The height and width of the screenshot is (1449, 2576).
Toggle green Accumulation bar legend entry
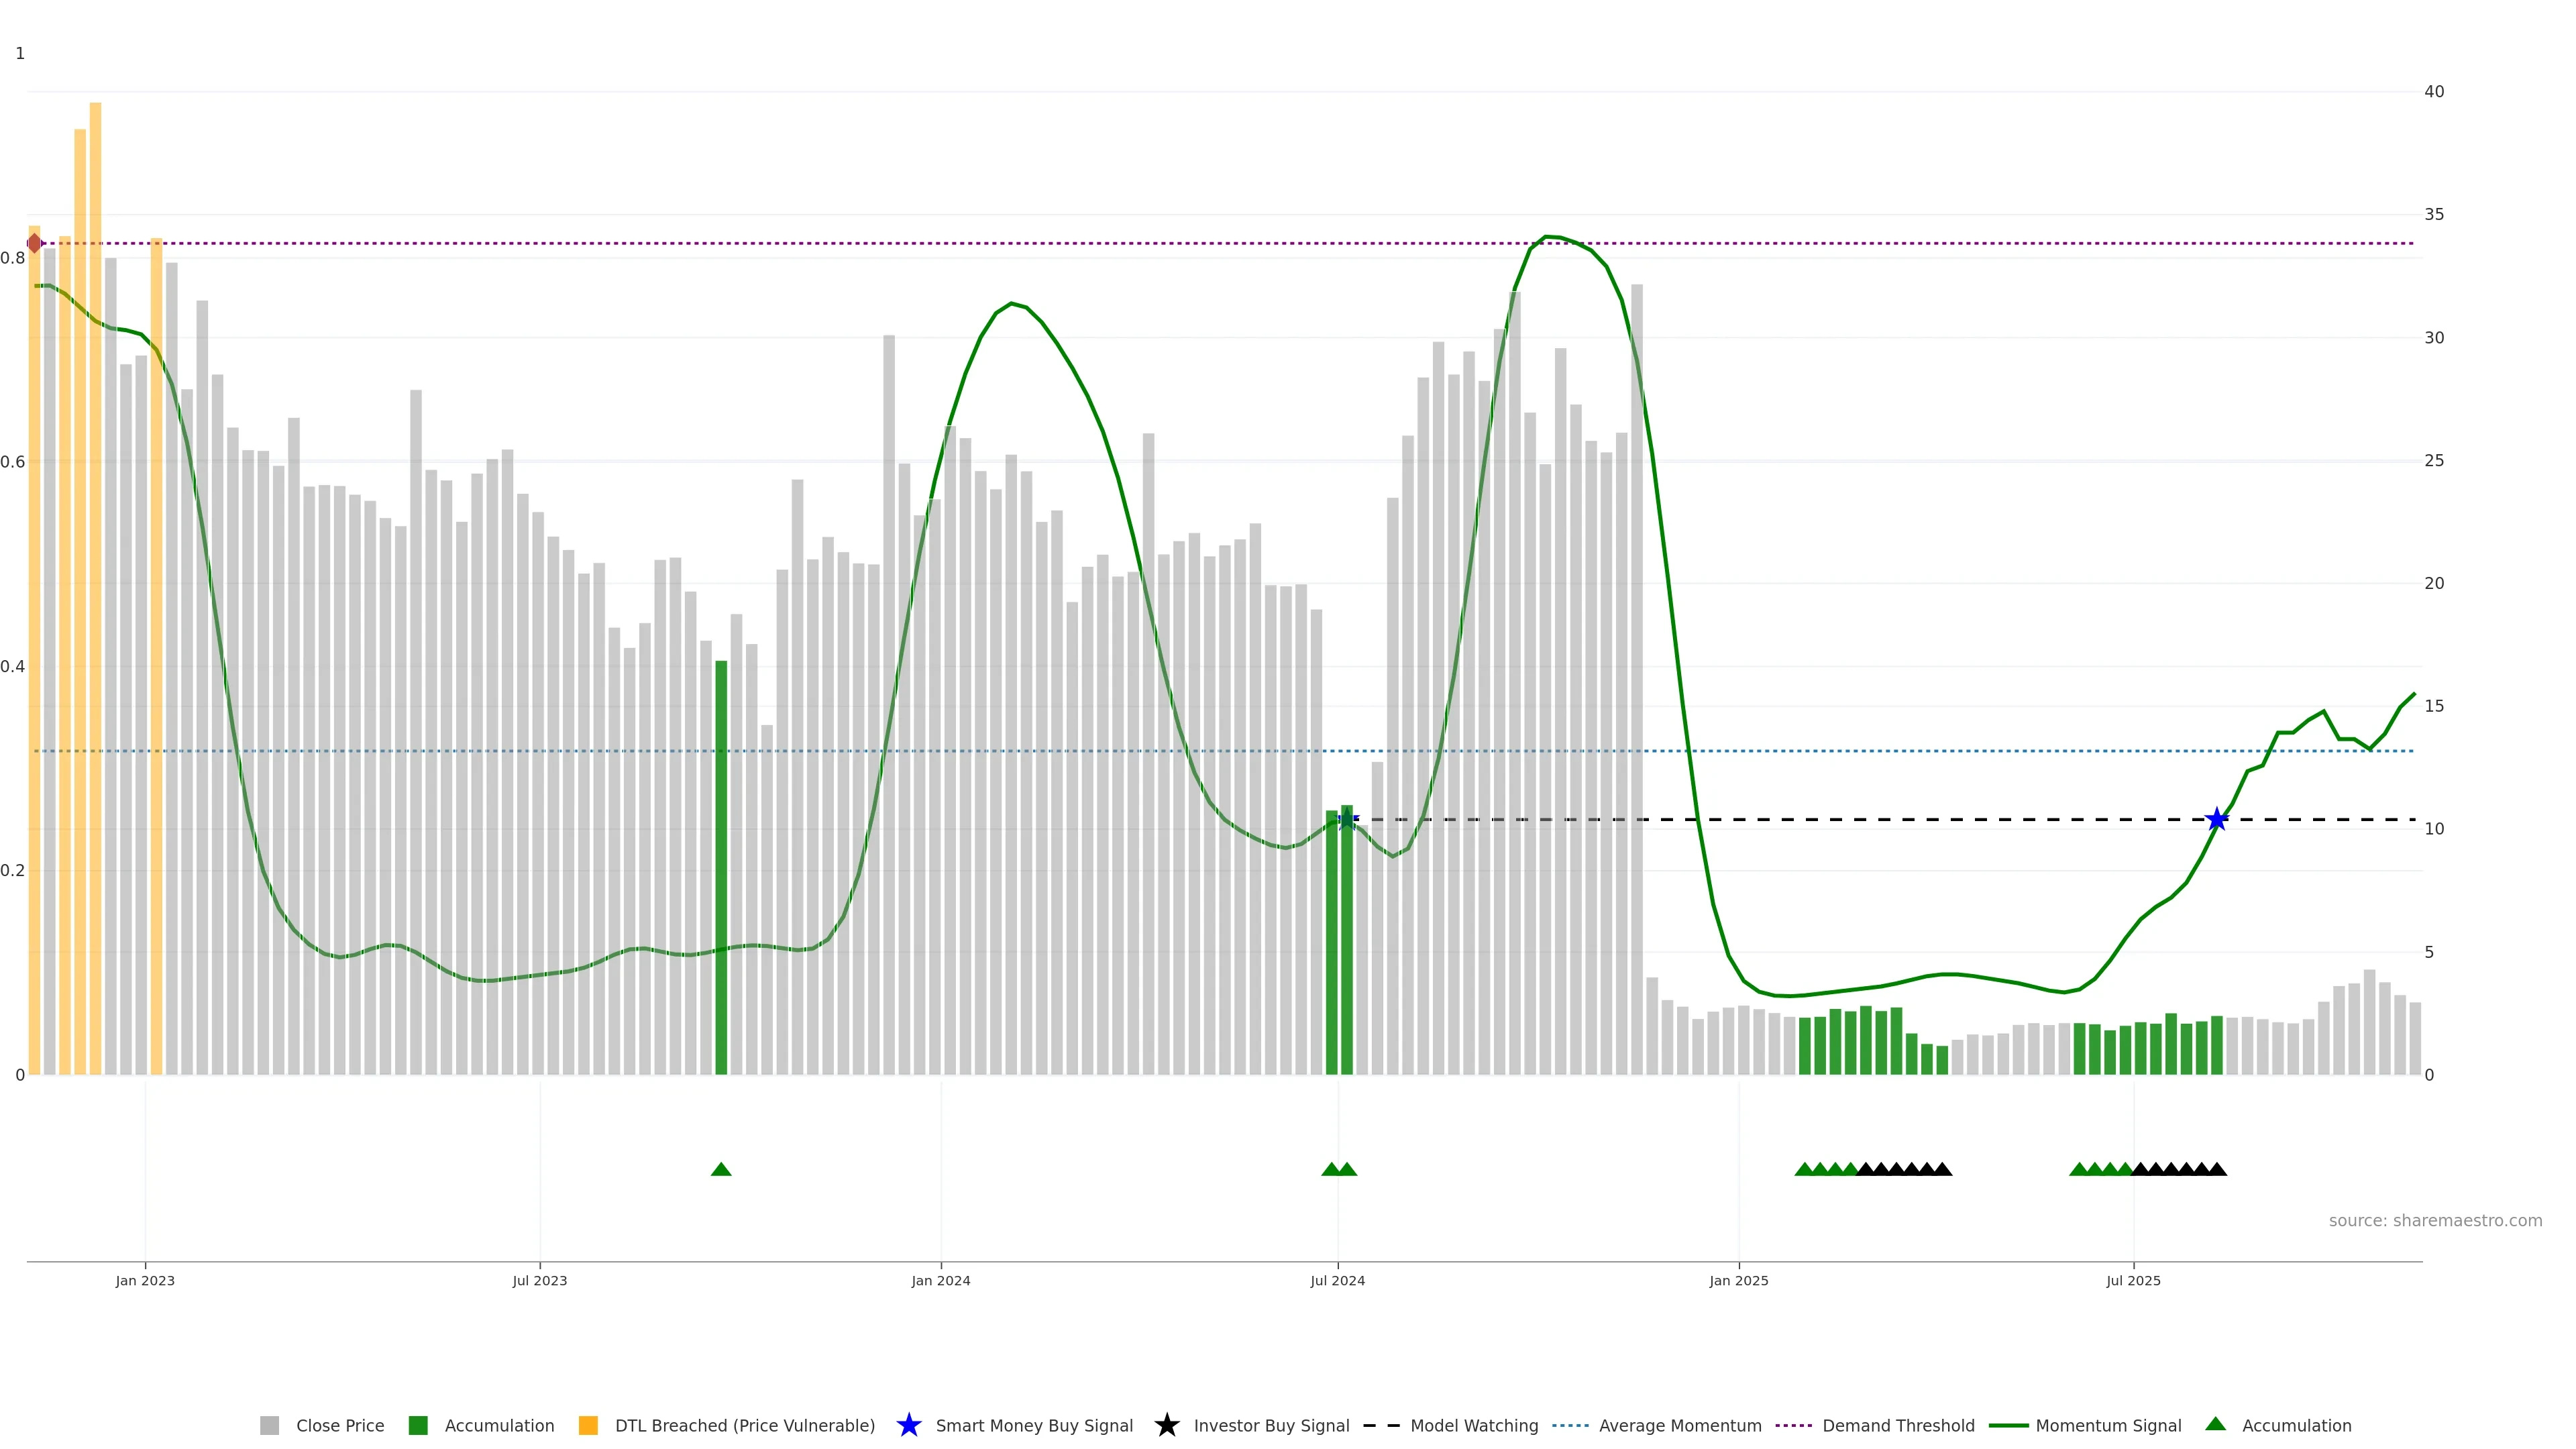pos(498,1426)
